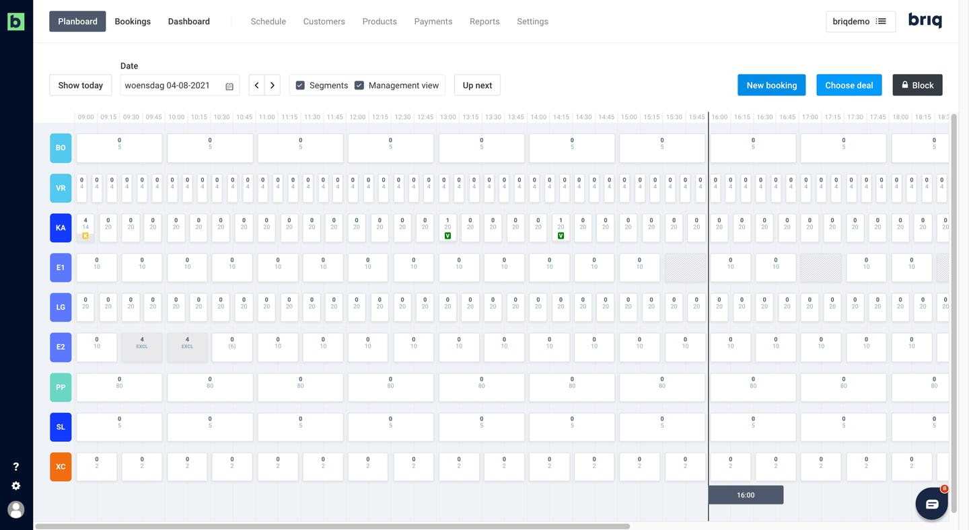Image resolution: width=969 pixels, height=530 pixels.
Task: Open the settings gear icon in the sidebar
Action: [15, 486]
